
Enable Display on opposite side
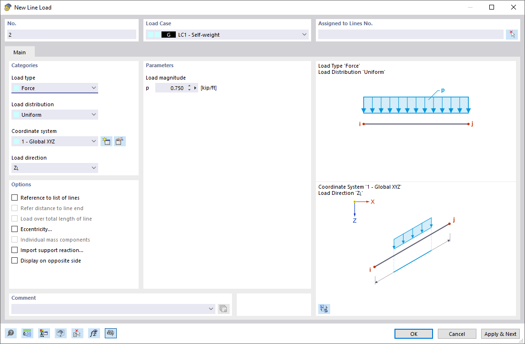click(x=14, y=260)
